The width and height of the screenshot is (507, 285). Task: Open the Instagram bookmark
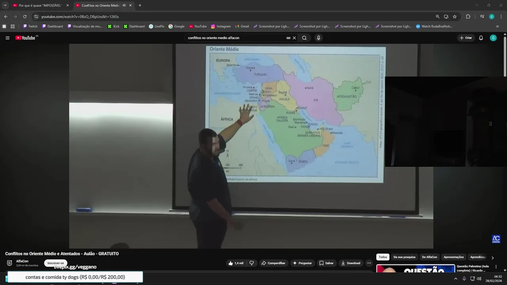point(221,27)
